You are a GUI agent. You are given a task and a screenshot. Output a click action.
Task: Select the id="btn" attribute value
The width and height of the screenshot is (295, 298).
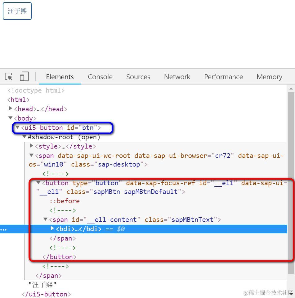coord(88,127)
